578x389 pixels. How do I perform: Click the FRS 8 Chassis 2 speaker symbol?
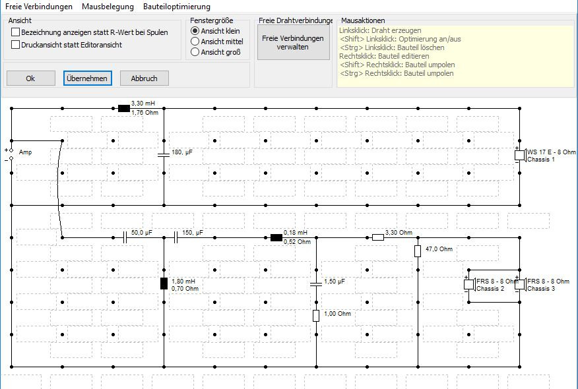point(469,284)
